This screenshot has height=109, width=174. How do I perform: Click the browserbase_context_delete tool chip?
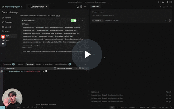52,42
